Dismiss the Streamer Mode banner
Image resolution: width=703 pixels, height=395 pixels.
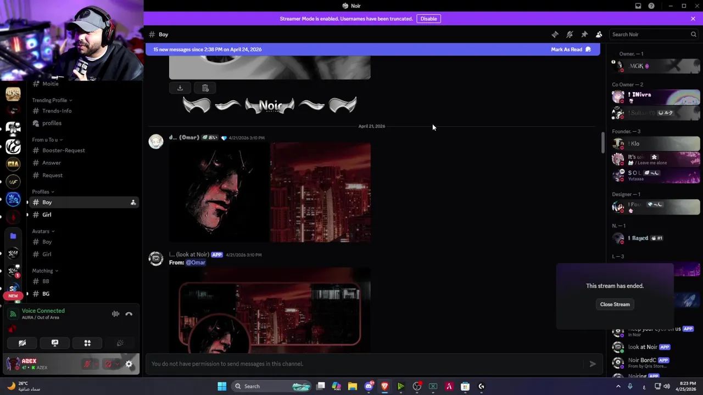coord(693,19)
